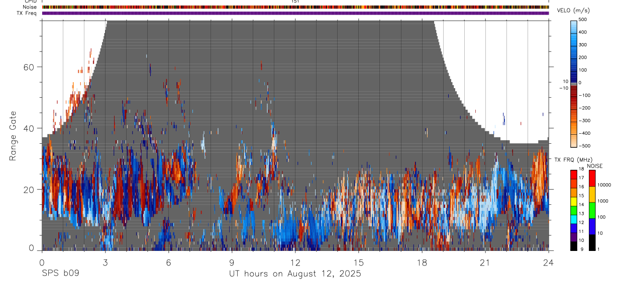Click x-axis tick label '9' under plot
The height and width of the screenshot is (284, 617).
(232, 262)
